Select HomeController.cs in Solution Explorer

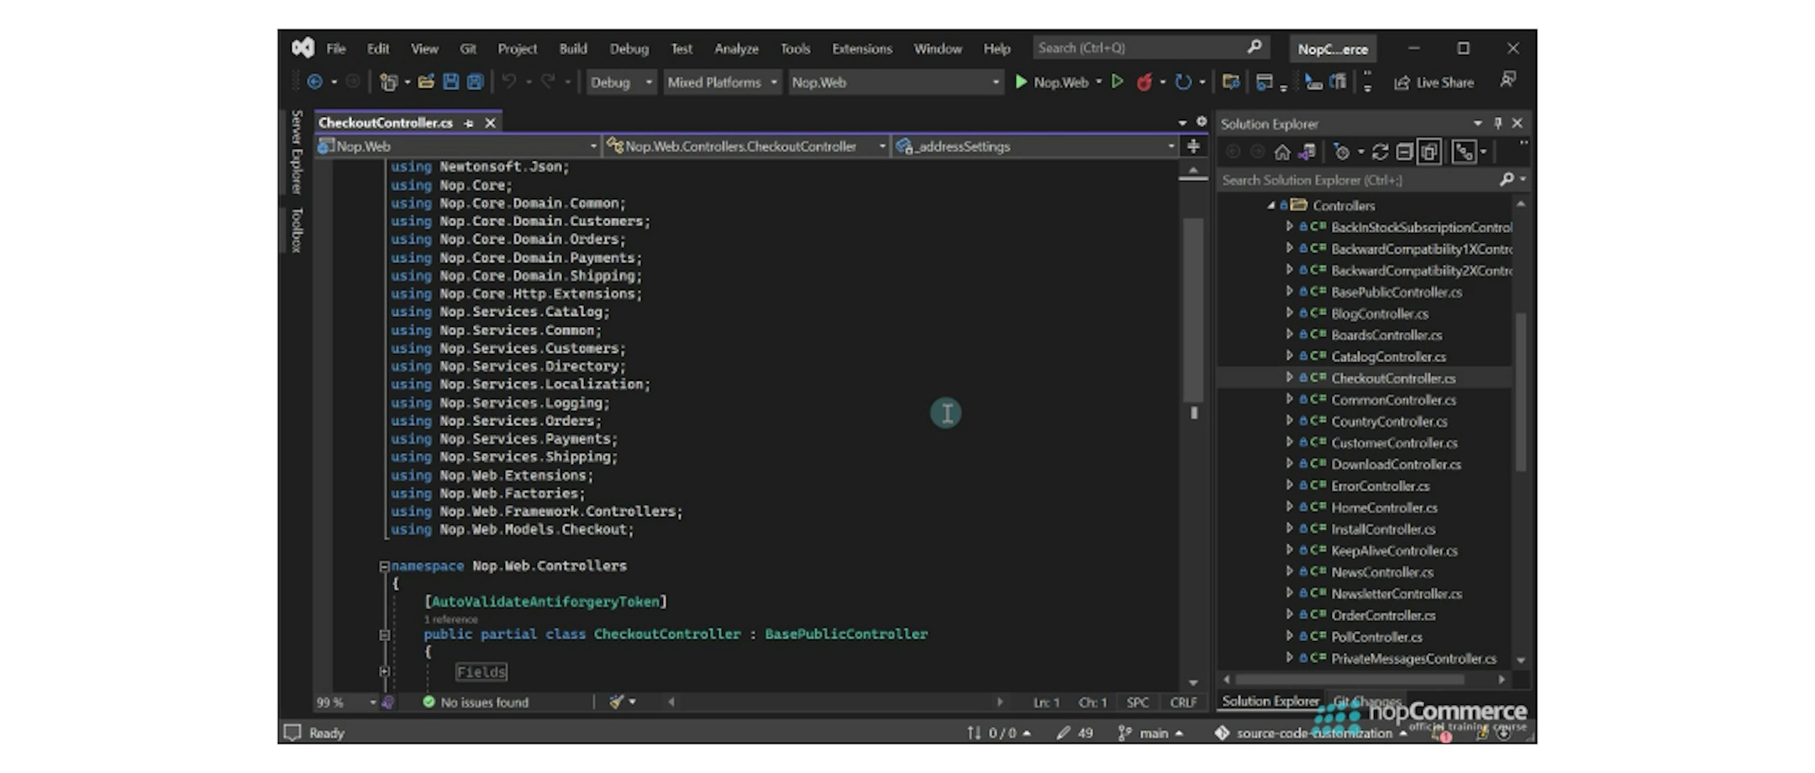click(1384, 507)
